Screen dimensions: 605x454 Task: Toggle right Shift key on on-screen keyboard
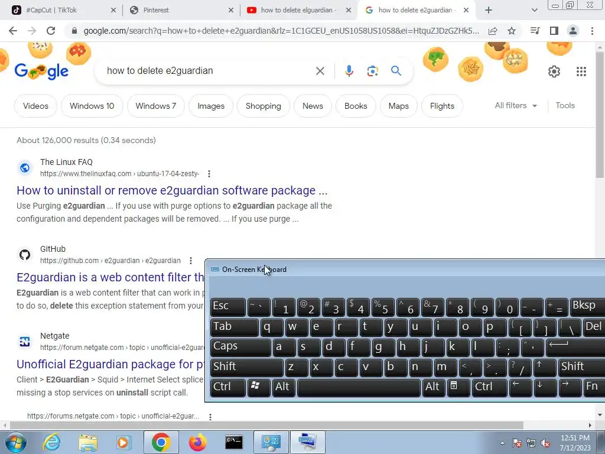pos(582,367)
